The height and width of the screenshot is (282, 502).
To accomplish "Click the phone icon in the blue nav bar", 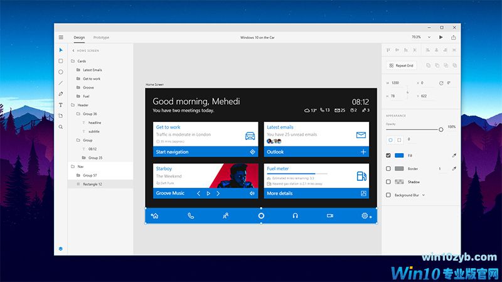I will click(191, 215).
